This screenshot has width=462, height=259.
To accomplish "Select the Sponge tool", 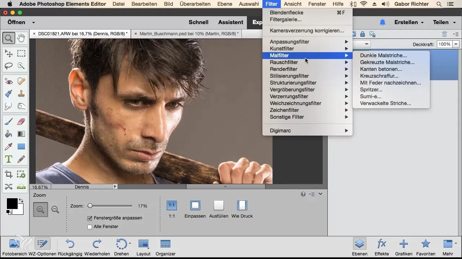I will tap(21, 106).
